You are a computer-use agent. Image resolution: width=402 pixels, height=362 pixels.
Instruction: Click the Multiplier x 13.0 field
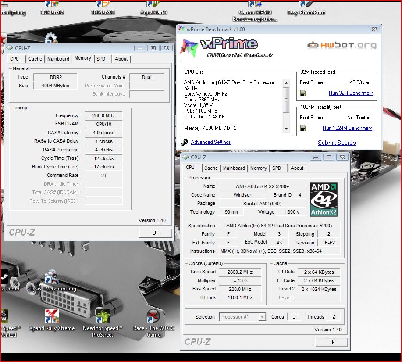(240, 280)
